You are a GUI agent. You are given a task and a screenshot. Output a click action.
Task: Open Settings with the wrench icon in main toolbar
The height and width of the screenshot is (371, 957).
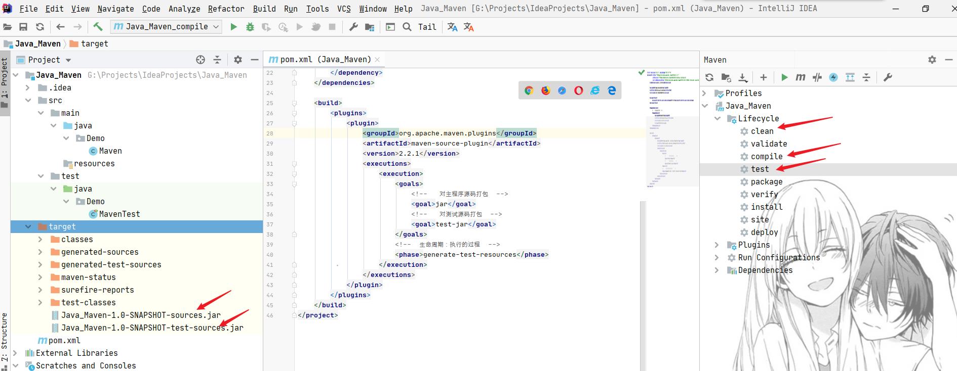[x=353, y=27]
